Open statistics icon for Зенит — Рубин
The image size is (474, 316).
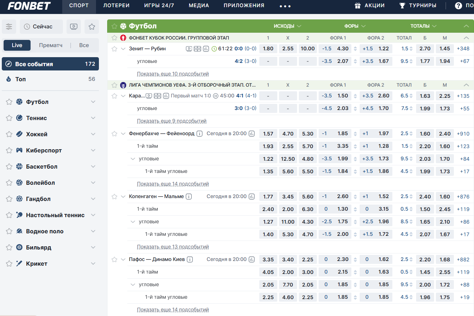click(x=206, y=49)
